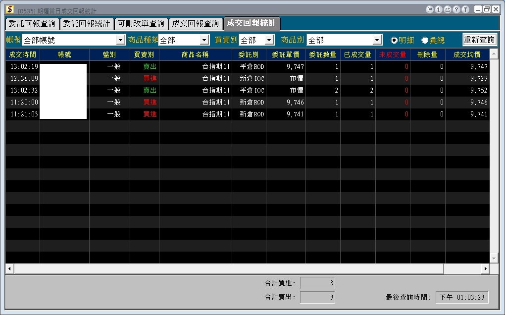Click the 委託單價 column header
The width and height of the screenshot is (505, 315).
[x=286, y=55]
